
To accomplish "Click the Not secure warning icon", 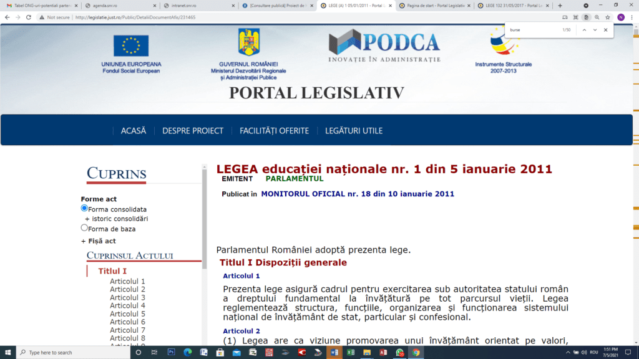I will point(42,17).
